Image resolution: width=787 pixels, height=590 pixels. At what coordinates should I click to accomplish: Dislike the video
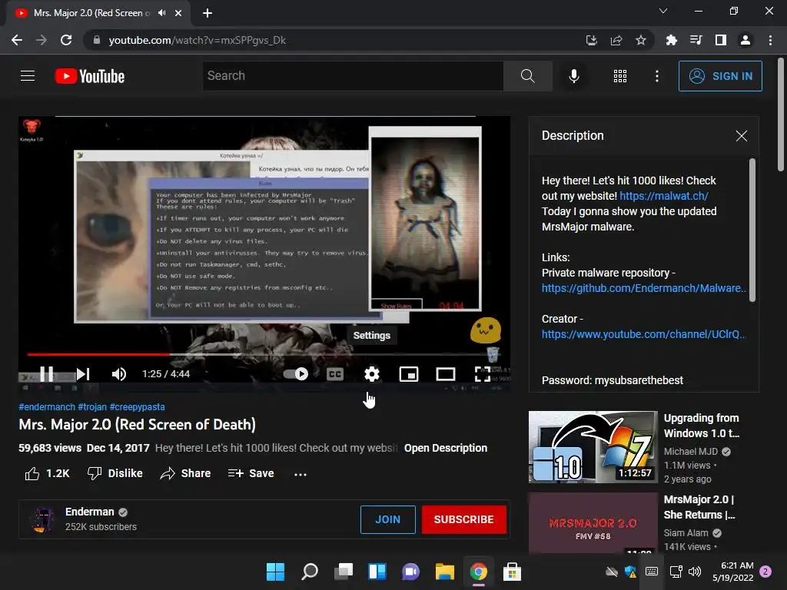(x=115, y=473)
